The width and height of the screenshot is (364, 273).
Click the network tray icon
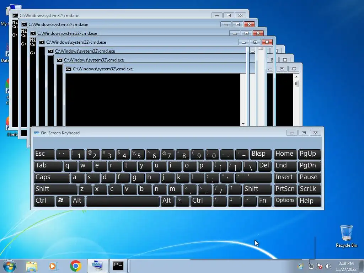tap(311, 266)
